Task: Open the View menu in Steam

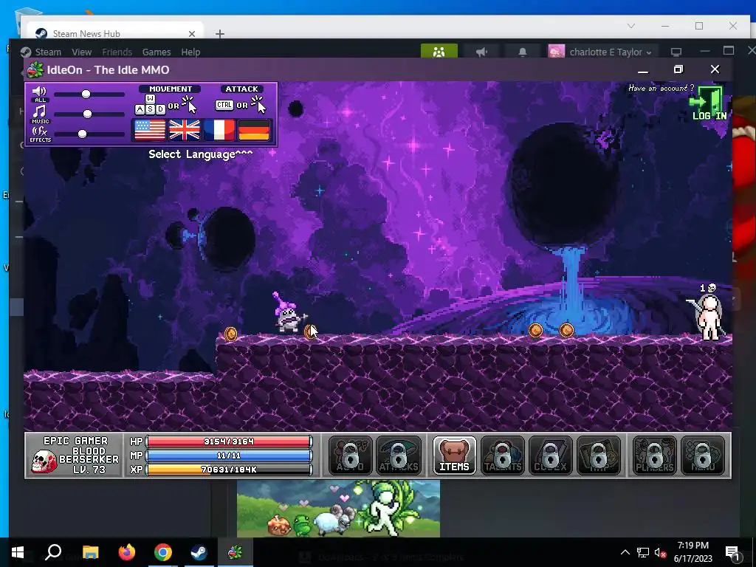Action: [x=81, y=52]
